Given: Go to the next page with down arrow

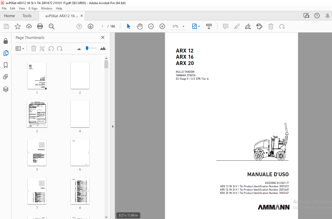Looking at the screenshot, I should click(90, 26).
